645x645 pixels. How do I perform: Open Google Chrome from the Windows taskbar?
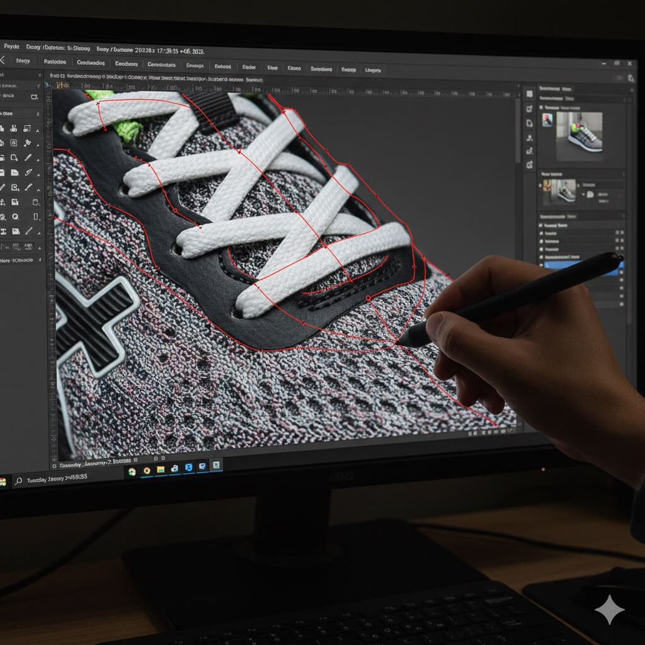click(146, 470)
